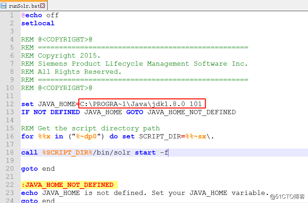Click "echo JAVA_HOME is not defined" line

tap(145, 193)
